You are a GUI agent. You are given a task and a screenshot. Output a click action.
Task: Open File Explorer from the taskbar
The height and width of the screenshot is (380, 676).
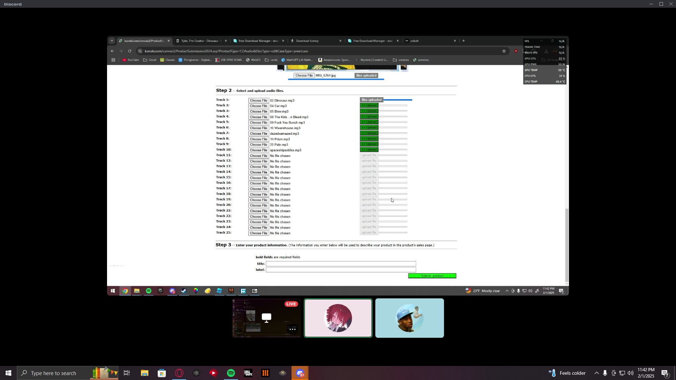pyautogui.click(x=144, y=373)
